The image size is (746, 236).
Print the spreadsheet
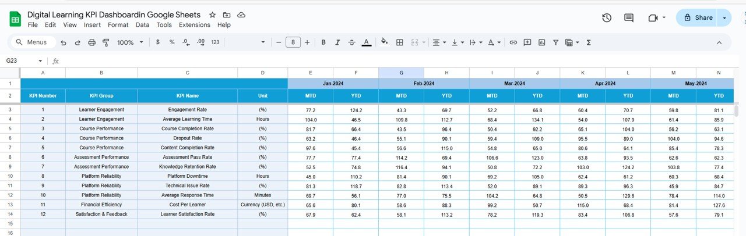pos(92,42)
